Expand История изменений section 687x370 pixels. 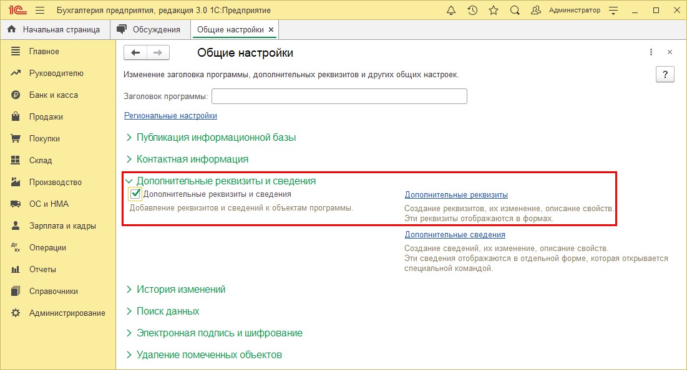[x=180, y=289]
